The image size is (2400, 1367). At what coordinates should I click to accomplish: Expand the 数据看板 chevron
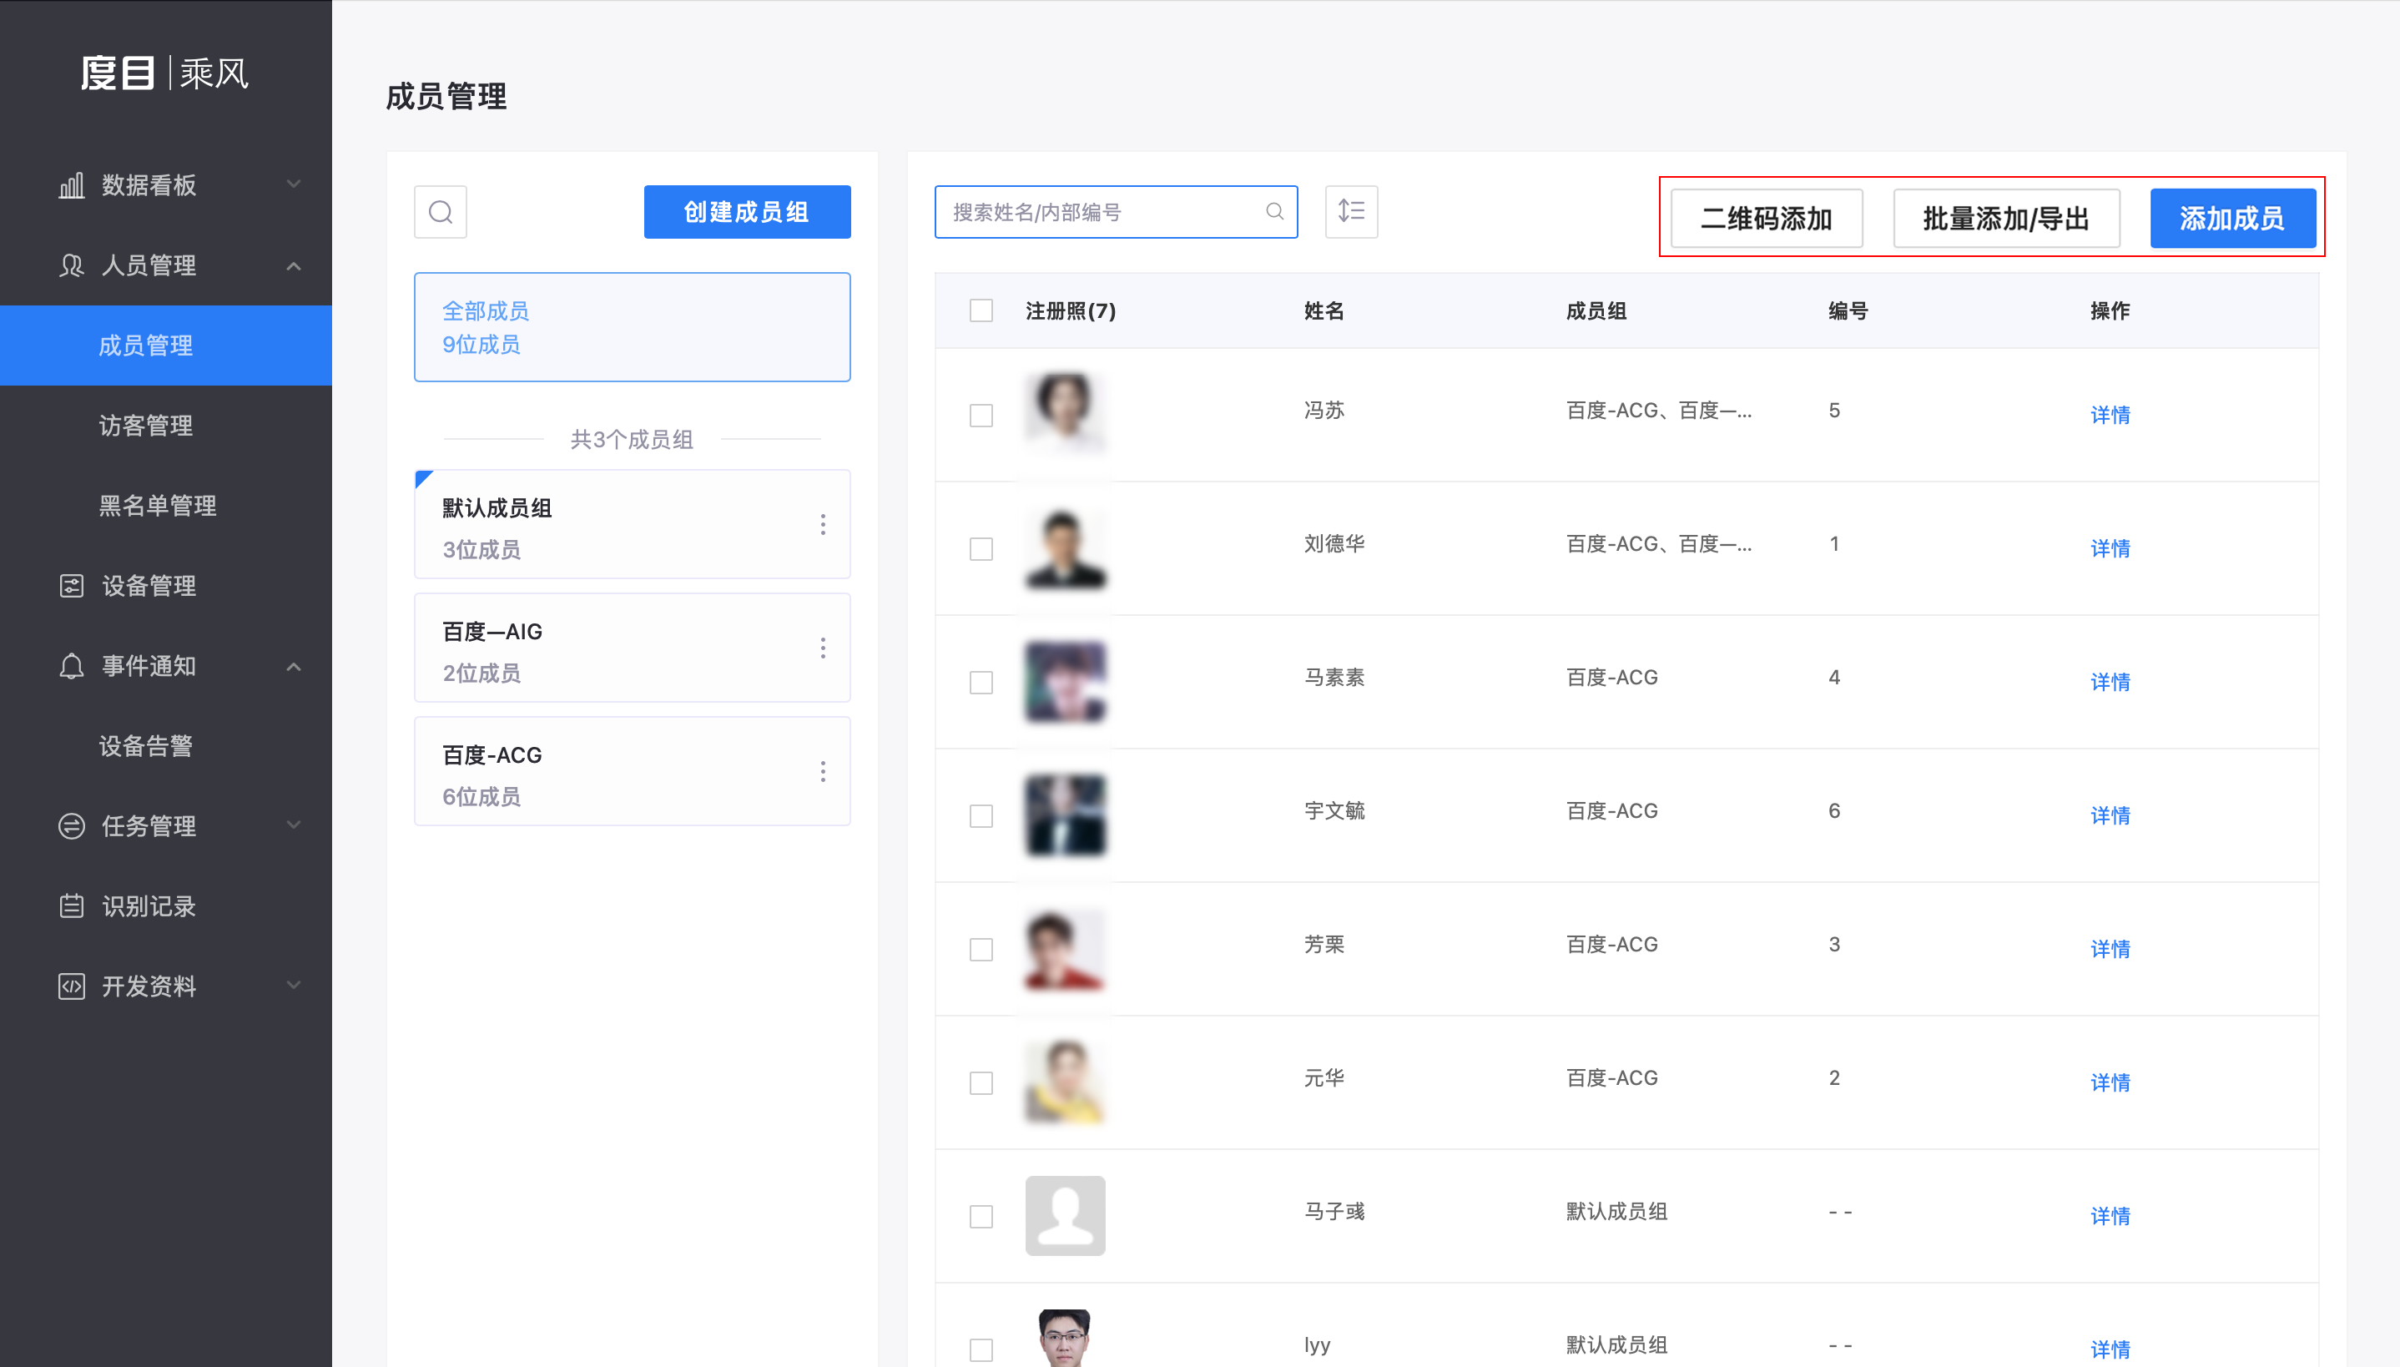click(294, 184)
